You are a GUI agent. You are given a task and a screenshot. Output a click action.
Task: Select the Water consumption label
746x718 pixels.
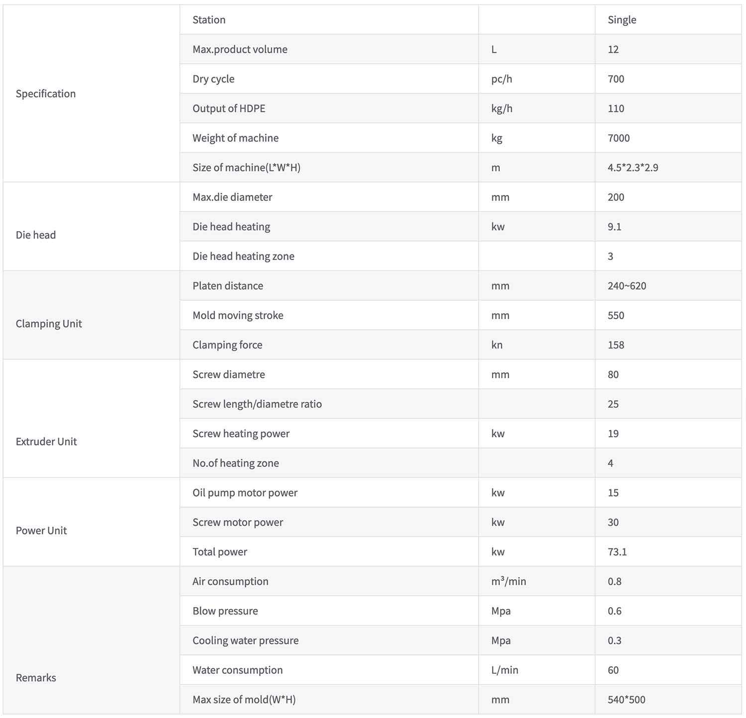(x=237, y=670)
